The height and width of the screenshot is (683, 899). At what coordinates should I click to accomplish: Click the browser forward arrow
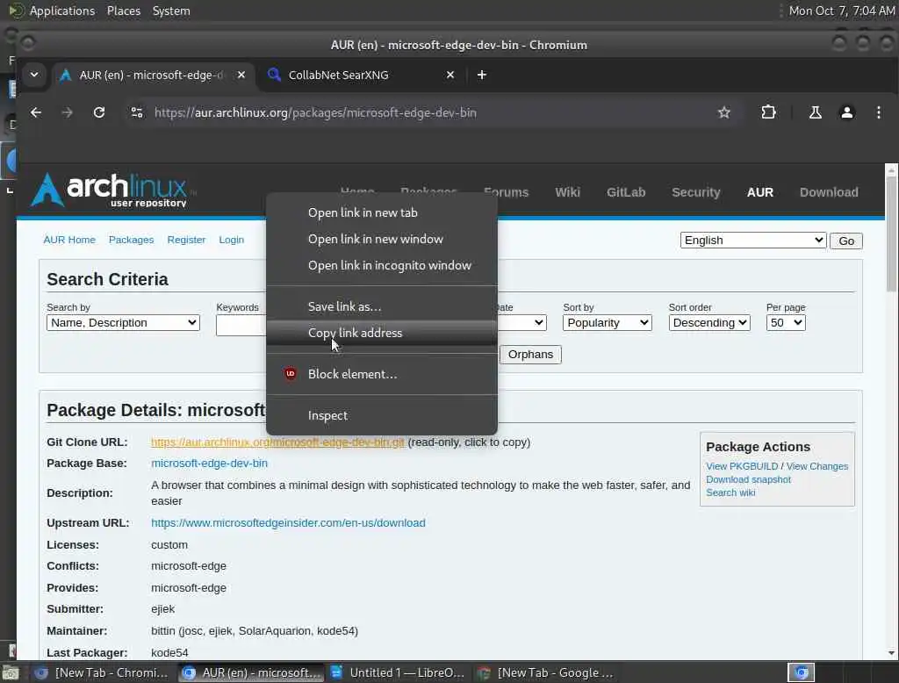click(x=67, y=112)
